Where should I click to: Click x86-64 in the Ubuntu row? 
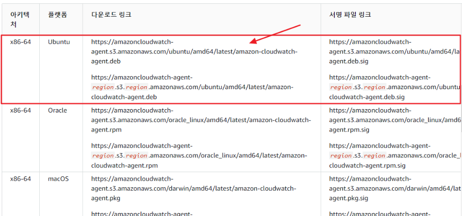(x=21, y=42)
